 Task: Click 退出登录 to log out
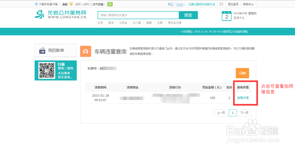233,4
